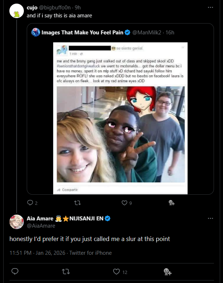Screen dimensions: 223x283
Task: Open the quoted tweet's Facebook post image
Action: 120,118
